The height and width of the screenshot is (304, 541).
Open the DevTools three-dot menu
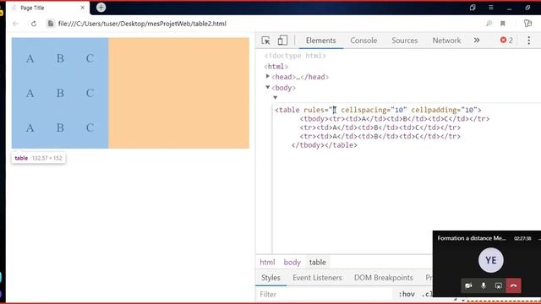point(528,41)
